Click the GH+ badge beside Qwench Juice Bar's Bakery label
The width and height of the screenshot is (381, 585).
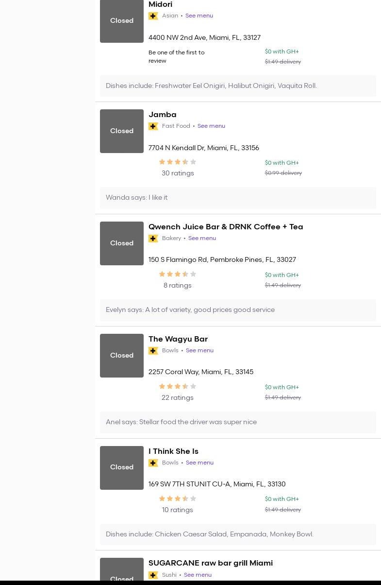(x=153, y=239)
